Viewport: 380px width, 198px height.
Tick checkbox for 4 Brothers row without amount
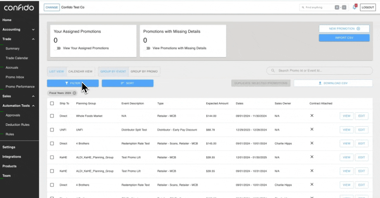tap(52, 185)
